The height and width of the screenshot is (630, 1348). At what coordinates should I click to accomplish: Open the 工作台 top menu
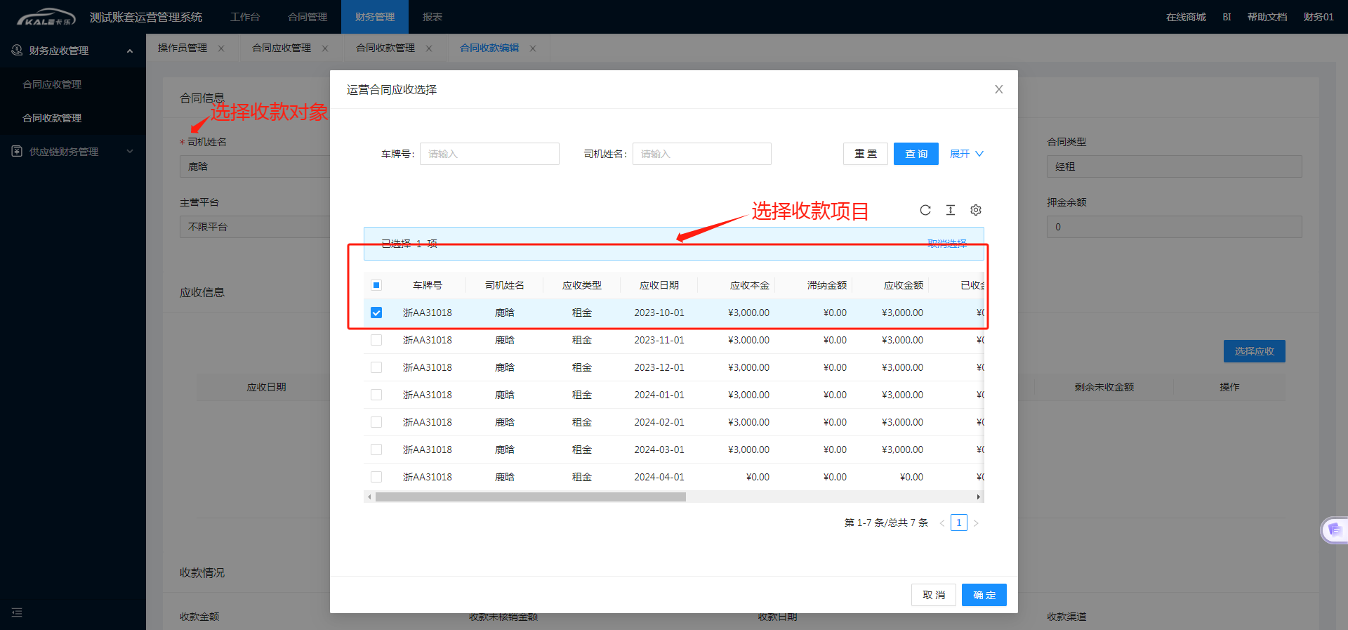point(245,17)
